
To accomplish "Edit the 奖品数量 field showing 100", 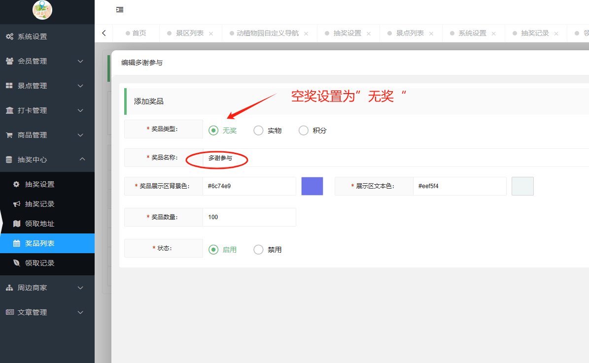I will tap(249, 217).
